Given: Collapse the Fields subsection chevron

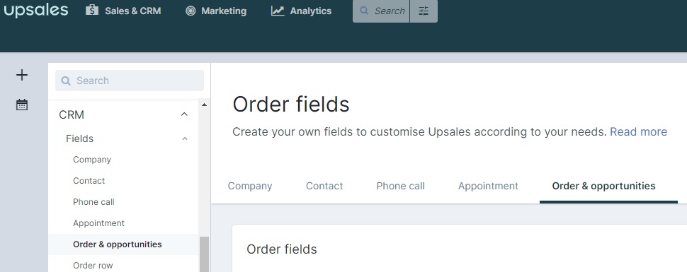Looking at the screenshot, I should [x=184, y=138].
